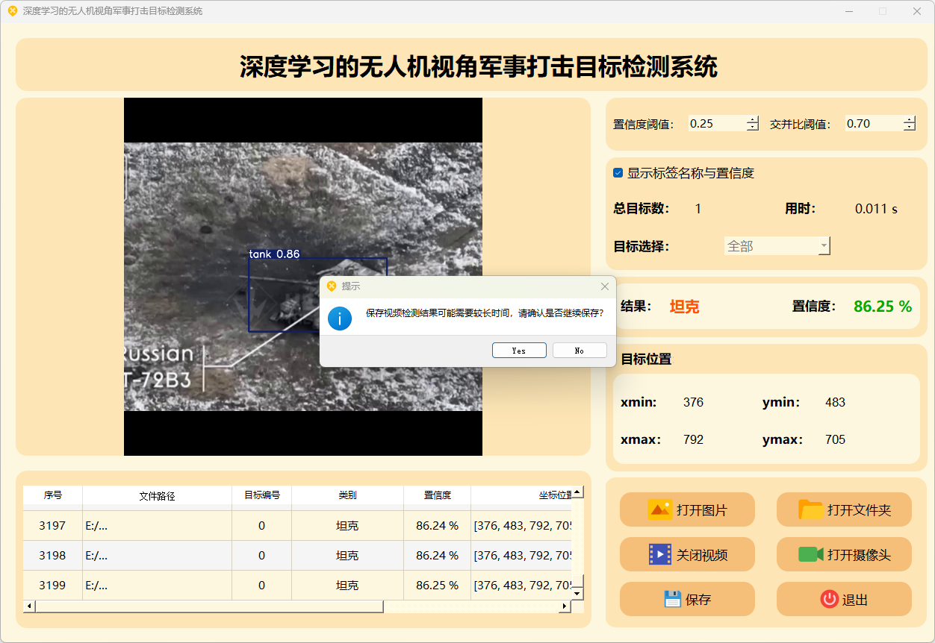Click the floppy disk 保存 icon
This screenshot has width=935, height=643.
point(672,599)
